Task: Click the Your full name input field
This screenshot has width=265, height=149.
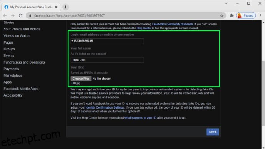Action: pos(107,60)
